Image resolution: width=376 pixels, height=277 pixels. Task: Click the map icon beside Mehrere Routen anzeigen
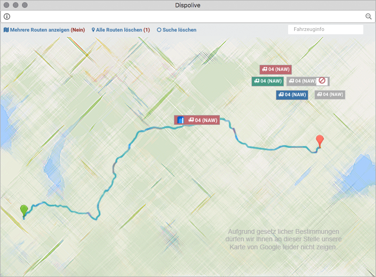[6, 30]
